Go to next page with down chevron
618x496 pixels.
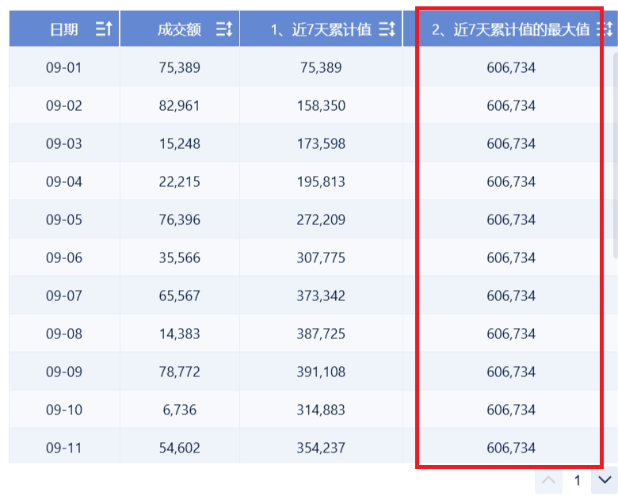[x=605, y=480]
